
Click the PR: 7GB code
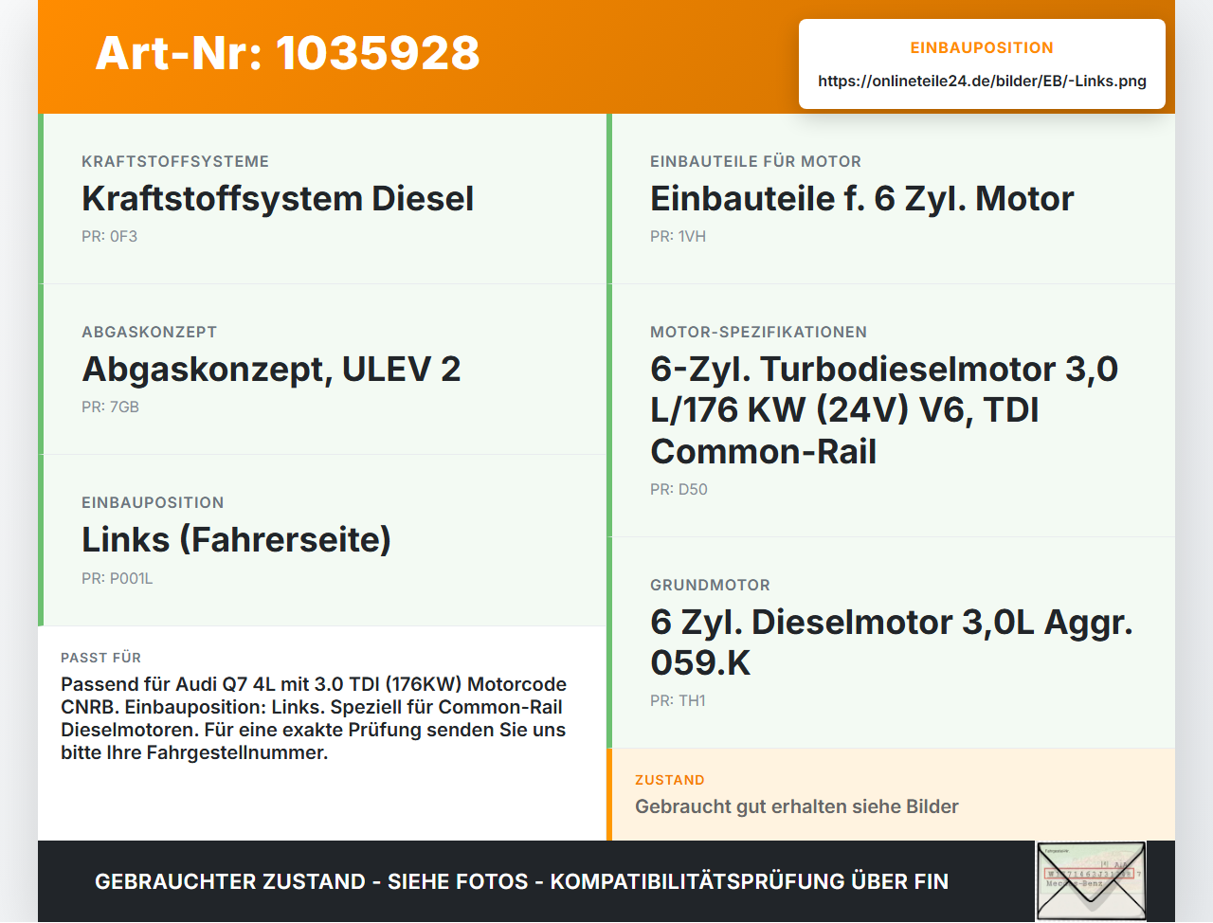[110, 407]
